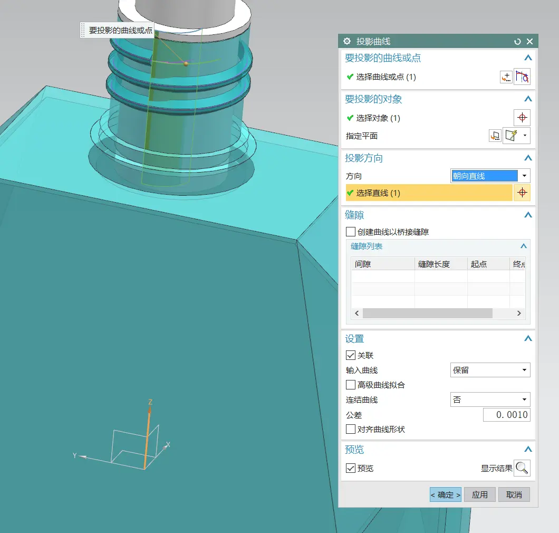
Task: Click the 投影曲线 dialog title text
Action: [373, 42]
